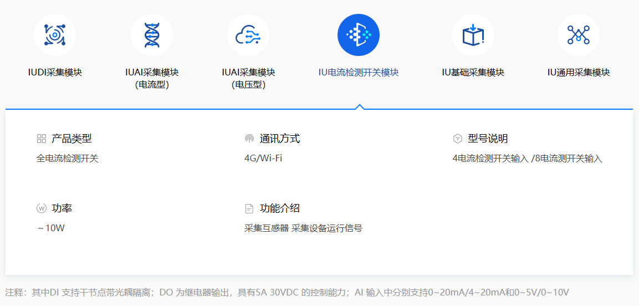Click the document icon beside 功能介绍

[x=249, y=208]
